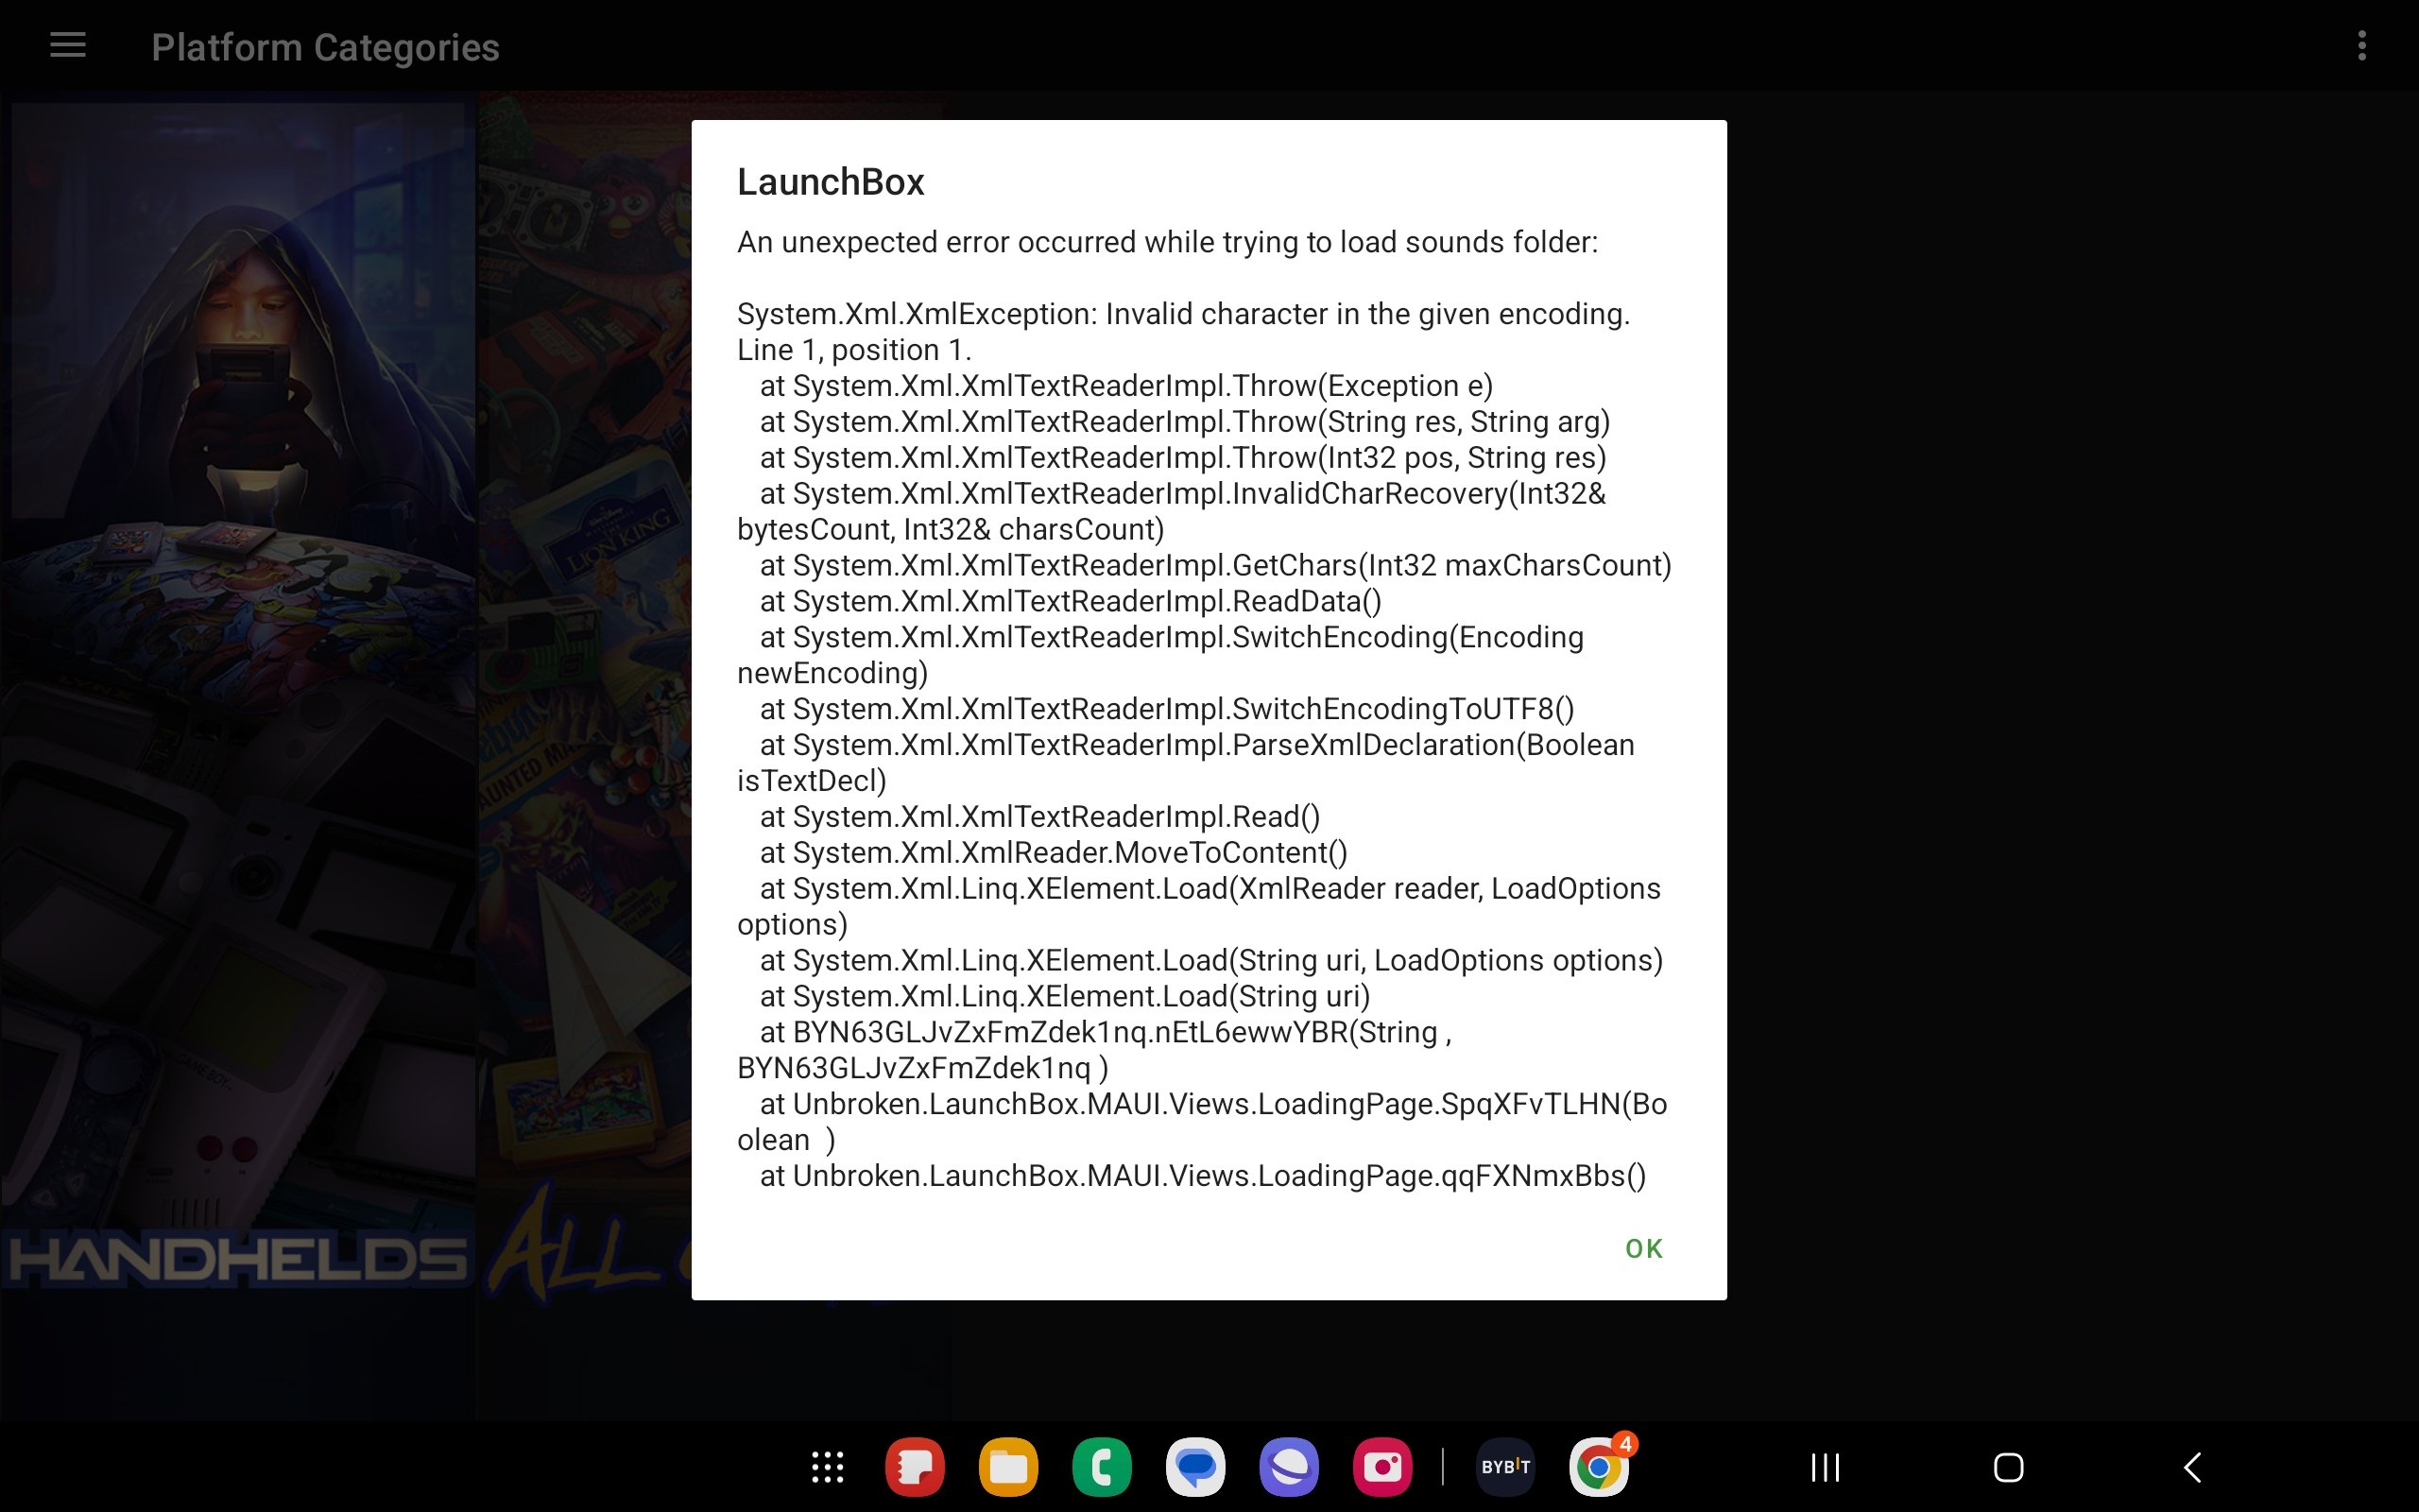Viewport: 2419px width, 1512px height.
Task: Launch the red notes app in the taskbar
Action: point(915,1467)
